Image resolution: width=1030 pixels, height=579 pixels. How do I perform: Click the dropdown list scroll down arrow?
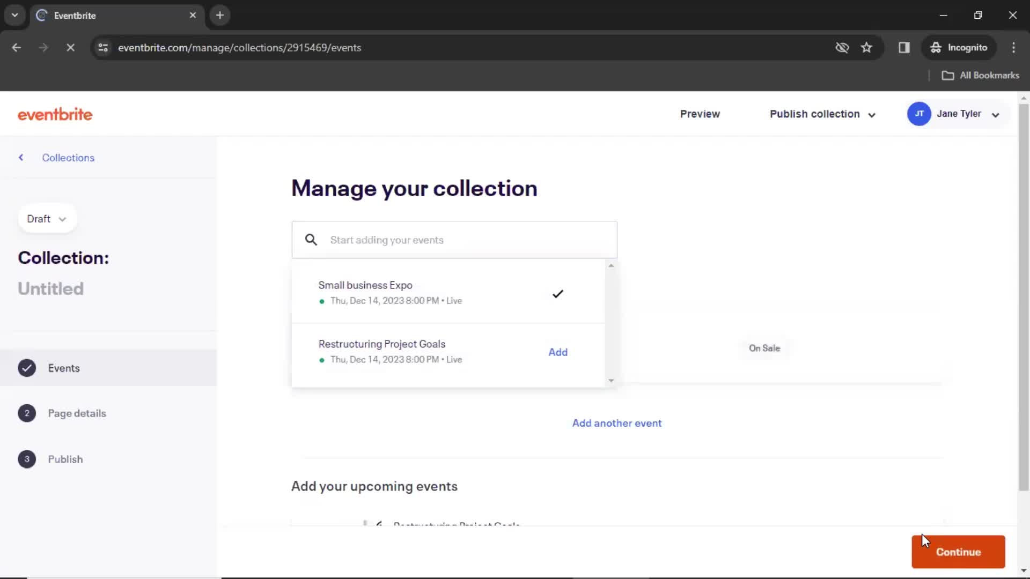(611, 381)
